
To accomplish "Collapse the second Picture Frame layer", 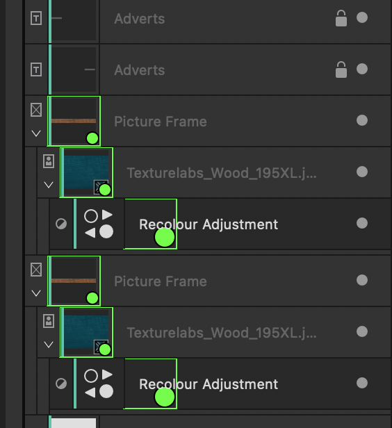I will pos(36,293).
